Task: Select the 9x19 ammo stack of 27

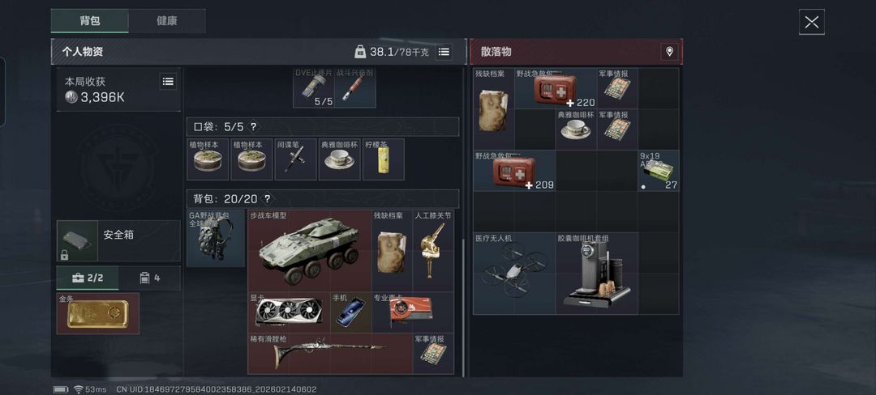Action: [x=659, y=171]
